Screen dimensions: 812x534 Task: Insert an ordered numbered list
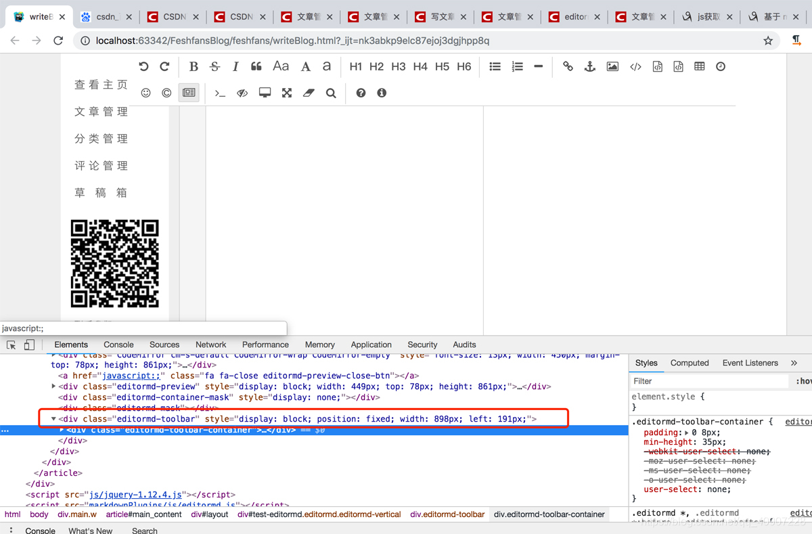pos(518,66)
